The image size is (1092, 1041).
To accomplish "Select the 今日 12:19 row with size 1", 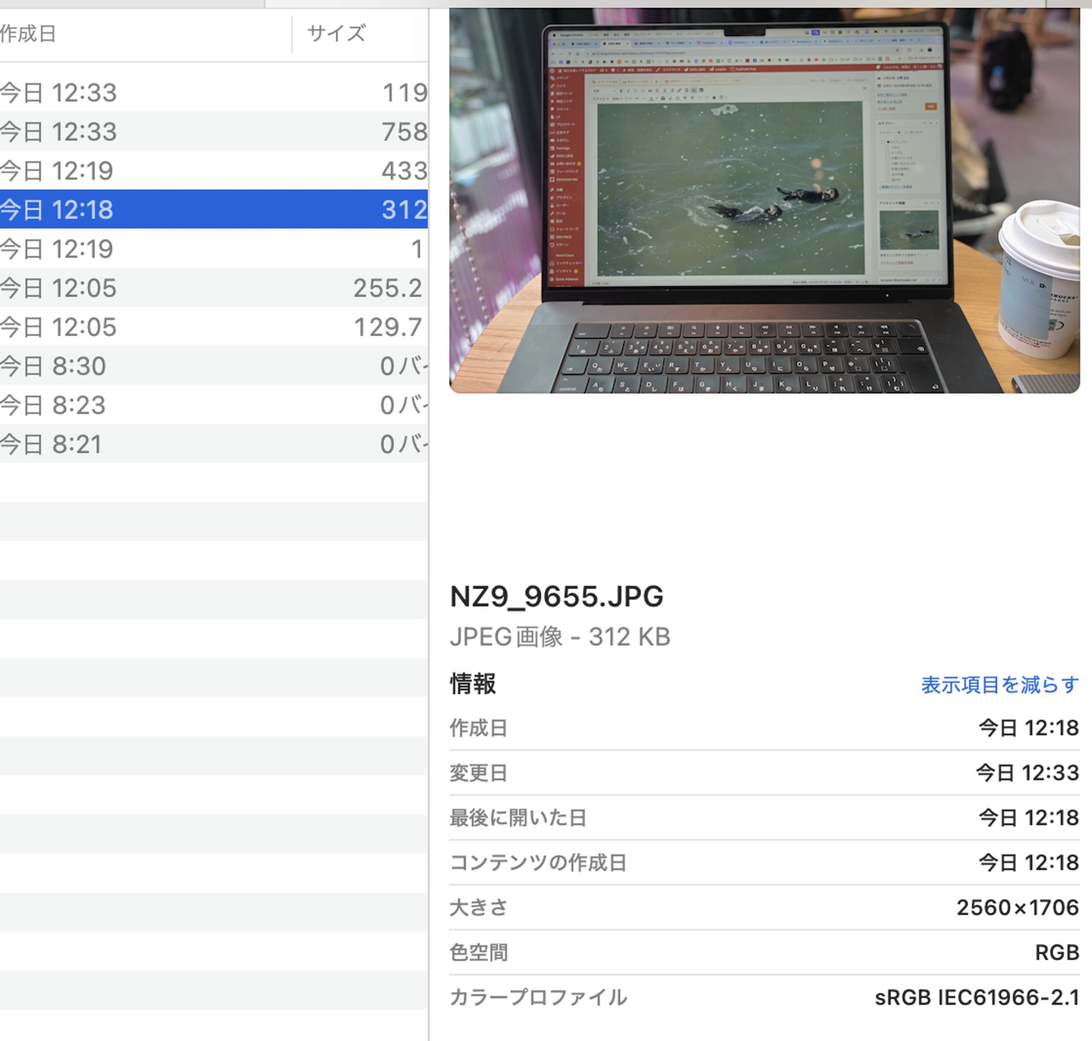I will (x=214, y=249).
